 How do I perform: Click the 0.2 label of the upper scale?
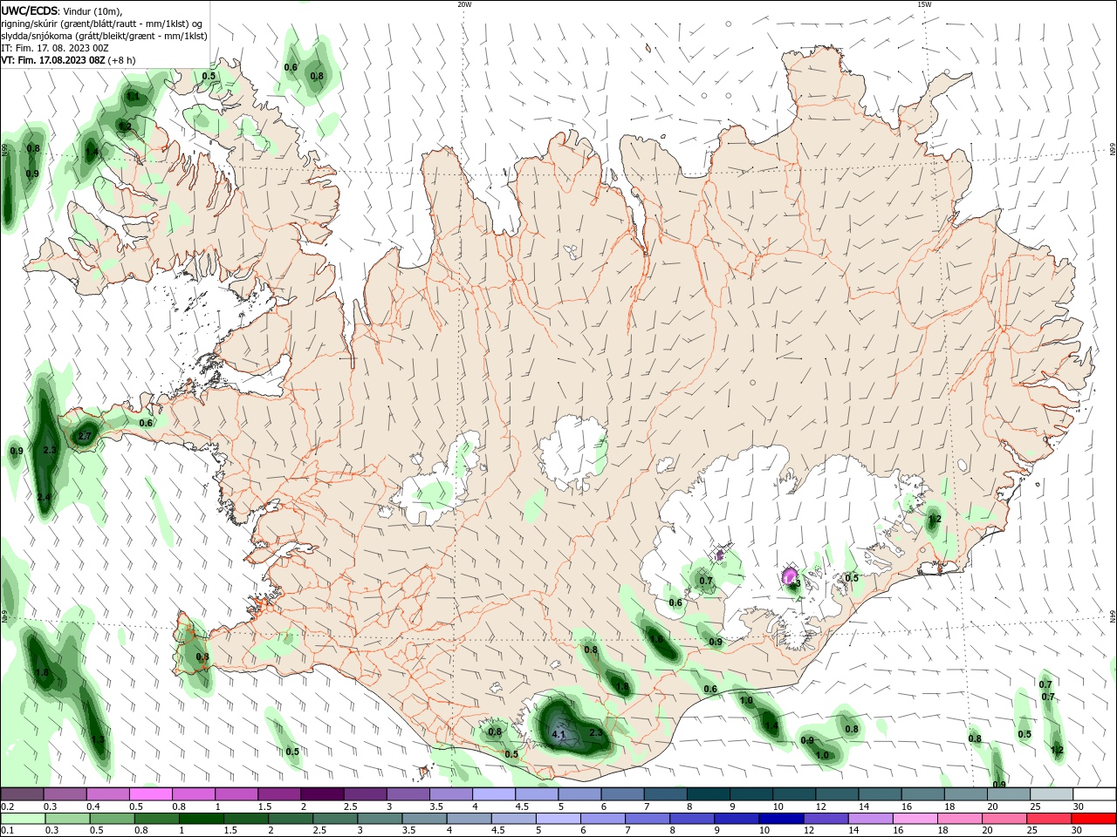8,806
